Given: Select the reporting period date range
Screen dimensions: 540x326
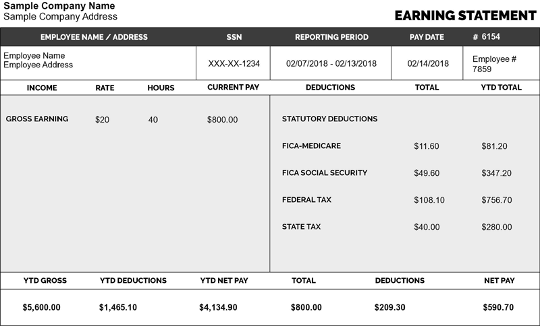Looking at the screenshot, I should point(331,63).
